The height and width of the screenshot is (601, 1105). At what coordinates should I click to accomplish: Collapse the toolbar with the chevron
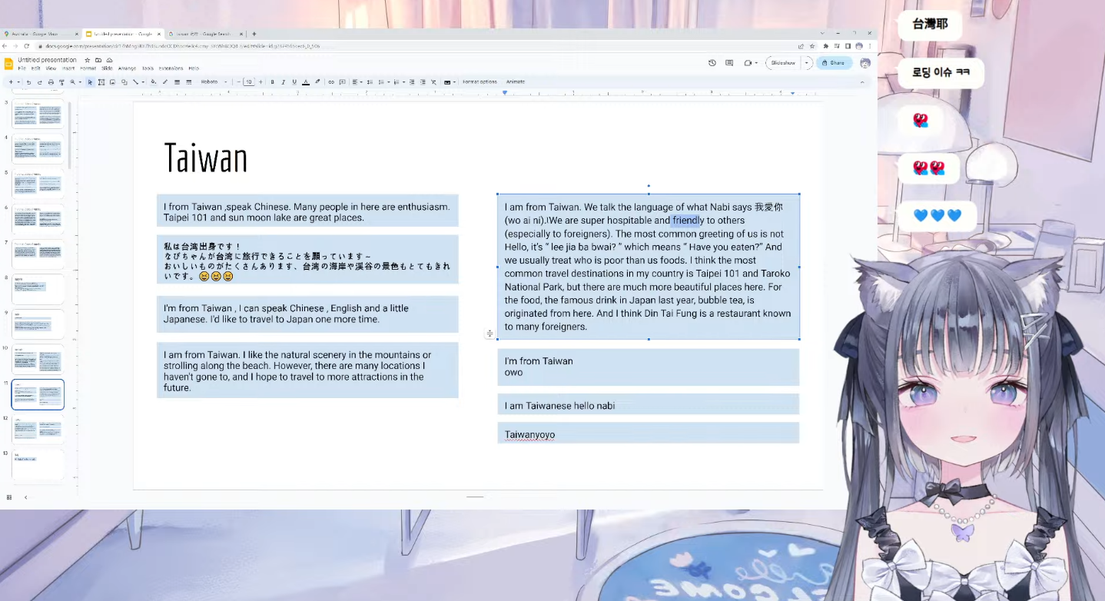[861, 81]
